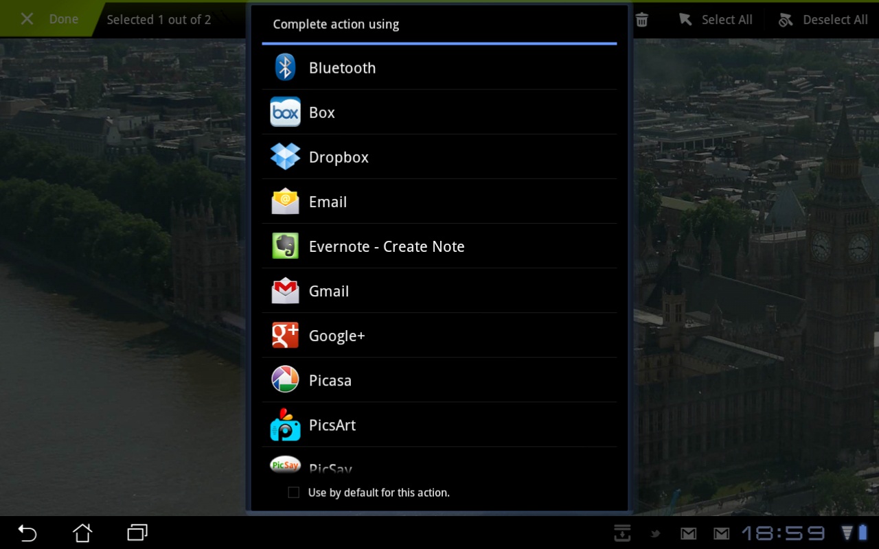Tap the Android back navigation button
The height and width of the screenshot is (549, 879).
click(x=27, y=533)
